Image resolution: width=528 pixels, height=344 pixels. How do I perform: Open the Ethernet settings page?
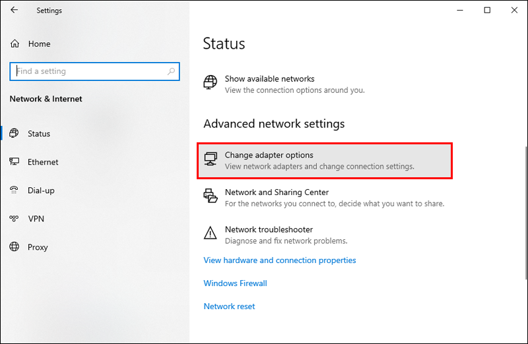[43, 162]
